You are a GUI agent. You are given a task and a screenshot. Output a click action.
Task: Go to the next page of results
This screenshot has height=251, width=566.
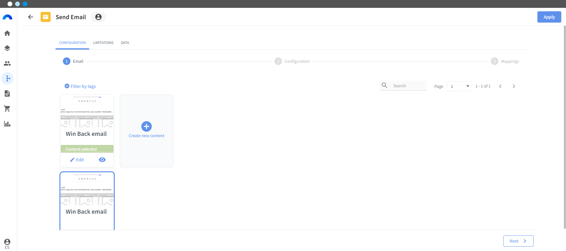click(x=514, y=86)
